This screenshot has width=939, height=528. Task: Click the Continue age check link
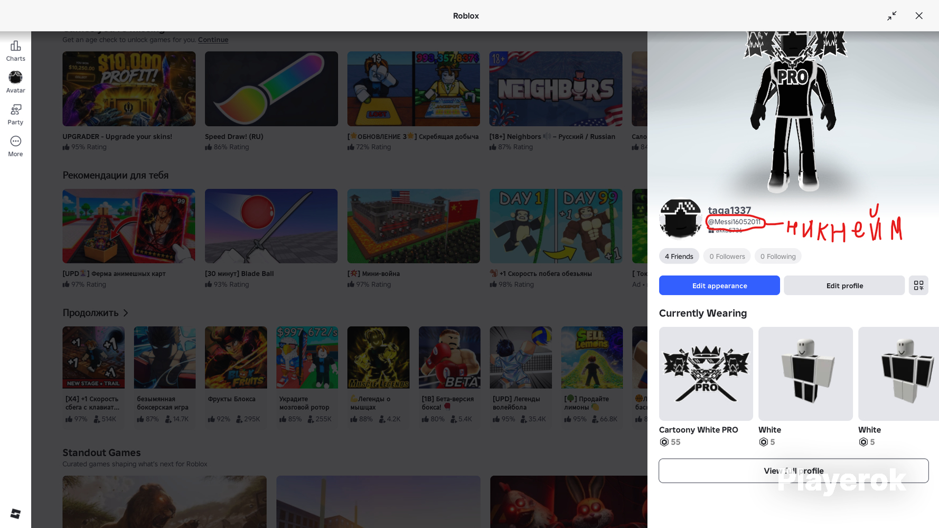[x=213, y=40]
